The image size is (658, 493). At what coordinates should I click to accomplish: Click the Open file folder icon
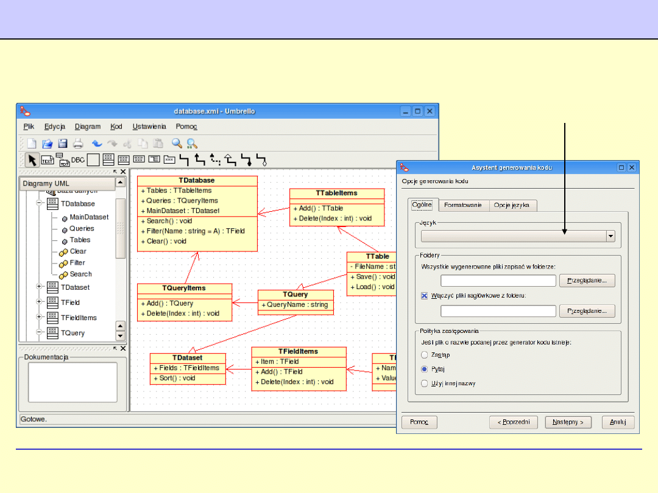(48, 144)
